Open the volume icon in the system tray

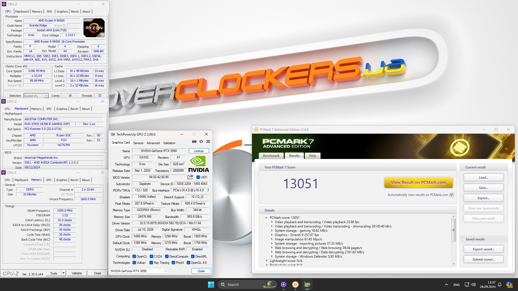point(473,285)
